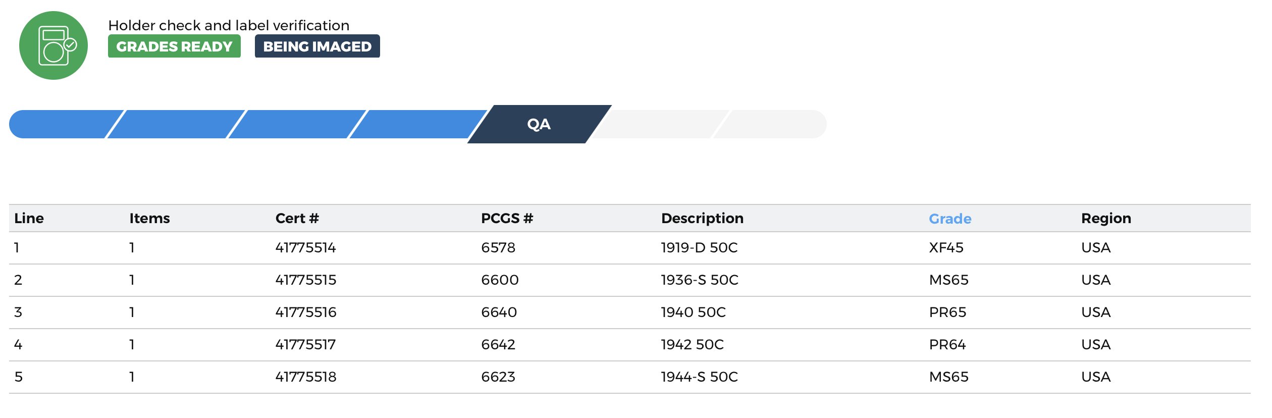
Task: Click the BEING IMAGED badge
Action: [317, 46]
